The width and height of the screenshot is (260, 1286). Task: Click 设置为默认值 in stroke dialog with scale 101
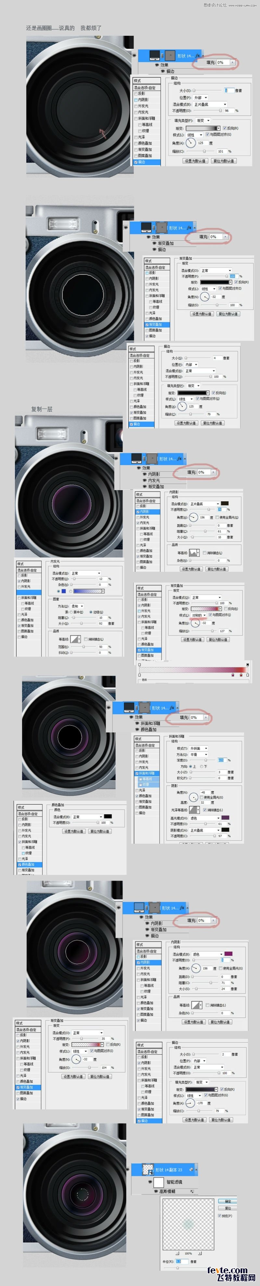195,161
